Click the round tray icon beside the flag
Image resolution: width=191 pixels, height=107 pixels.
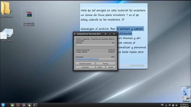click(x=166, y=105)
